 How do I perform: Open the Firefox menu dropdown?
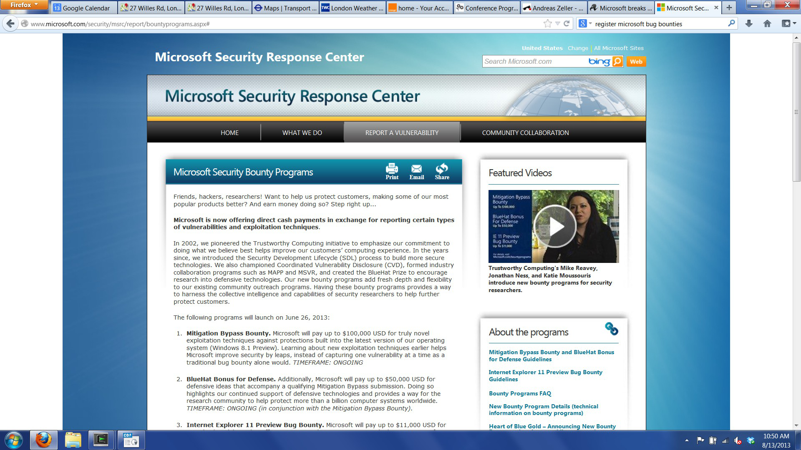(24, 5)
